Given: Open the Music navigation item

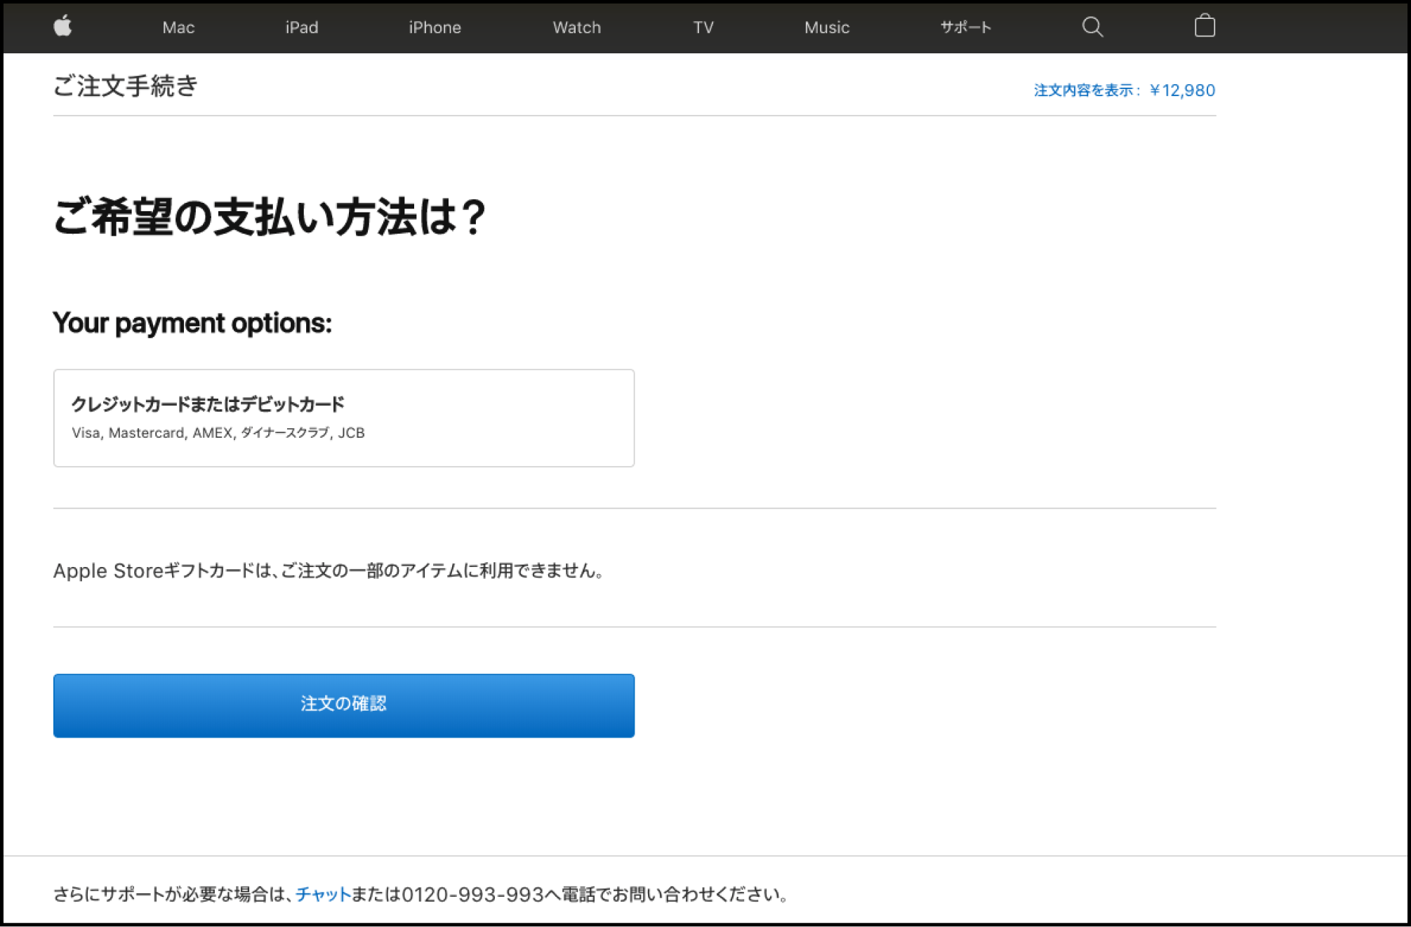Looking at the screenshot, I should pyautogui.click(x=827, y=27).
